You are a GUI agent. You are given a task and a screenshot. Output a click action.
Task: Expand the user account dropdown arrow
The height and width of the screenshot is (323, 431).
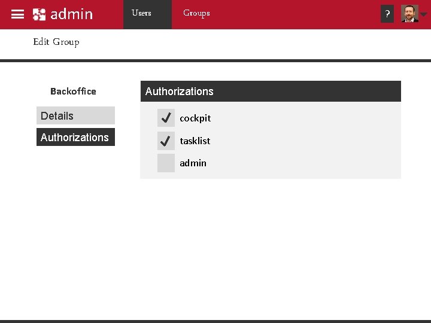tap(424, 14)
